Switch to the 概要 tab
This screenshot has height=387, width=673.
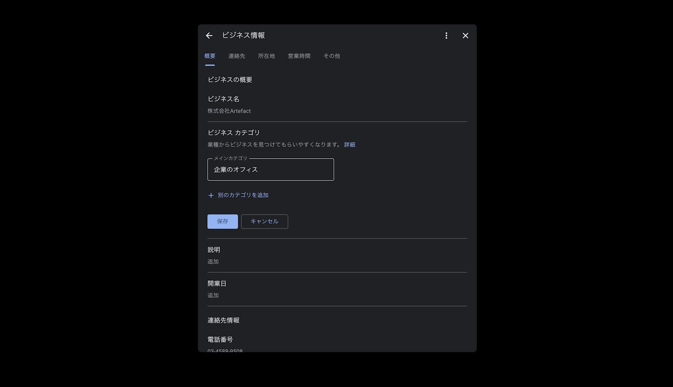coord(210,56)
